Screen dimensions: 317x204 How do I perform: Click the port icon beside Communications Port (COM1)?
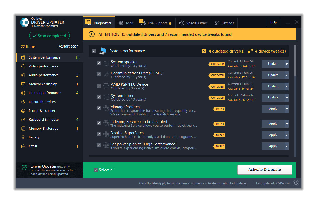(106, 75)
